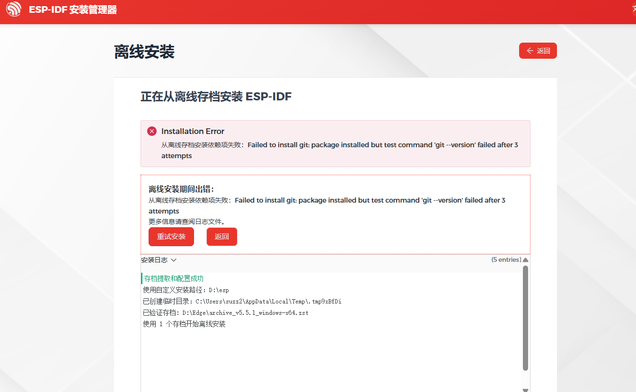The image size is (636, 392).
Task: Click the red Installation Error icon
Action: 152,131
